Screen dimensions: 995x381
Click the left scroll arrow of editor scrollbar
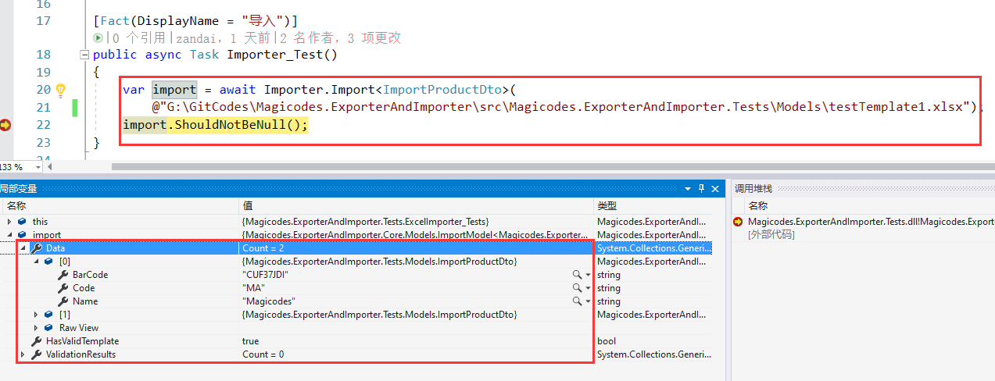coord(52,166)
